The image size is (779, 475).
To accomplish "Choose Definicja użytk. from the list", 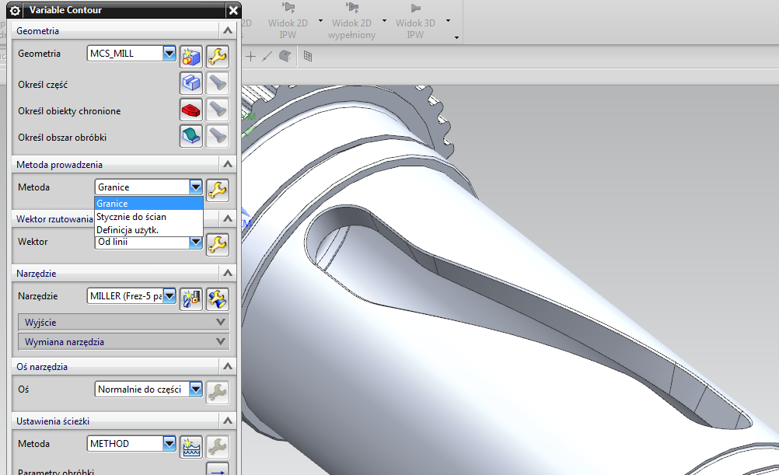I will [x=148, y=230].
